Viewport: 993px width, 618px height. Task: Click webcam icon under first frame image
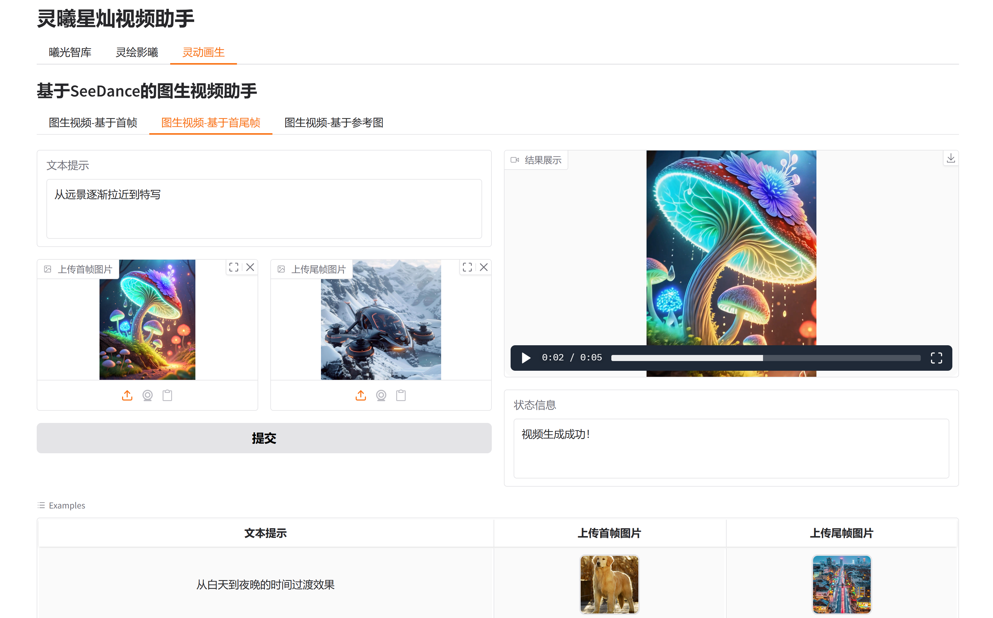[147, 395]
